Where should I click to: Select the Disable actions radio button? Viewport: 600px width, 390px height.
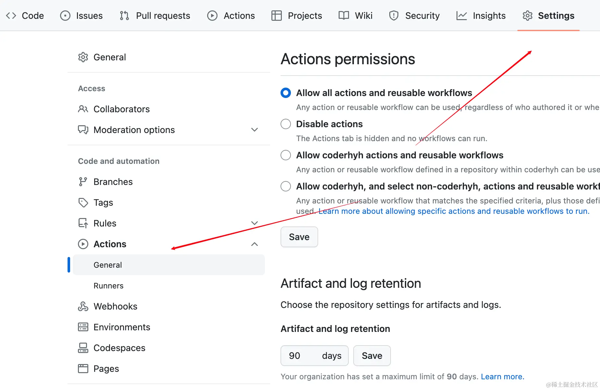(x=286, y=124)
